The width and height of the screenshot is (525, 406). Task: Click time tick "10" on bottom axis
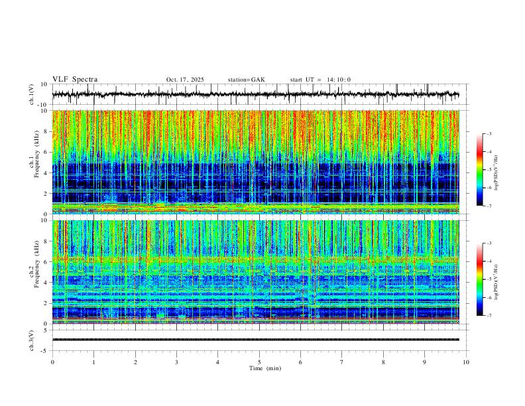coord(466,362)
